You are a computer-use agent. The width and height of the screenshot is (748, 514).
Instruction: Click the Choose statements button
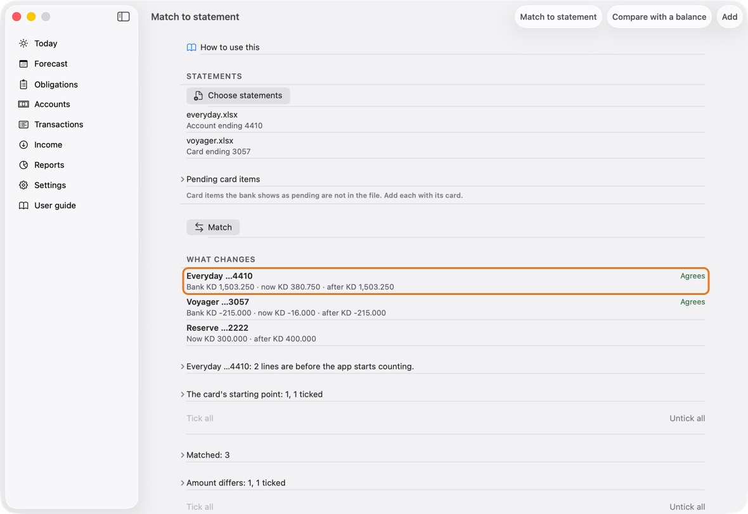pos(238,96)
